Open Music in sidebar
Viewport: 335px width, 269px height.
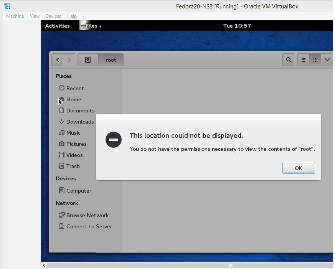[74, 133]
